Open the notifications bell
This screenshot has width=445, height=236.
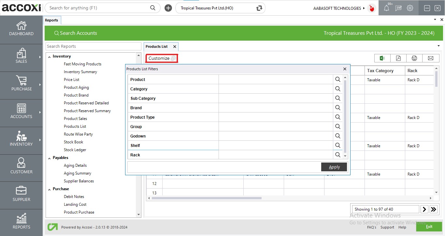pyautogui.click(x=386, y=8)
